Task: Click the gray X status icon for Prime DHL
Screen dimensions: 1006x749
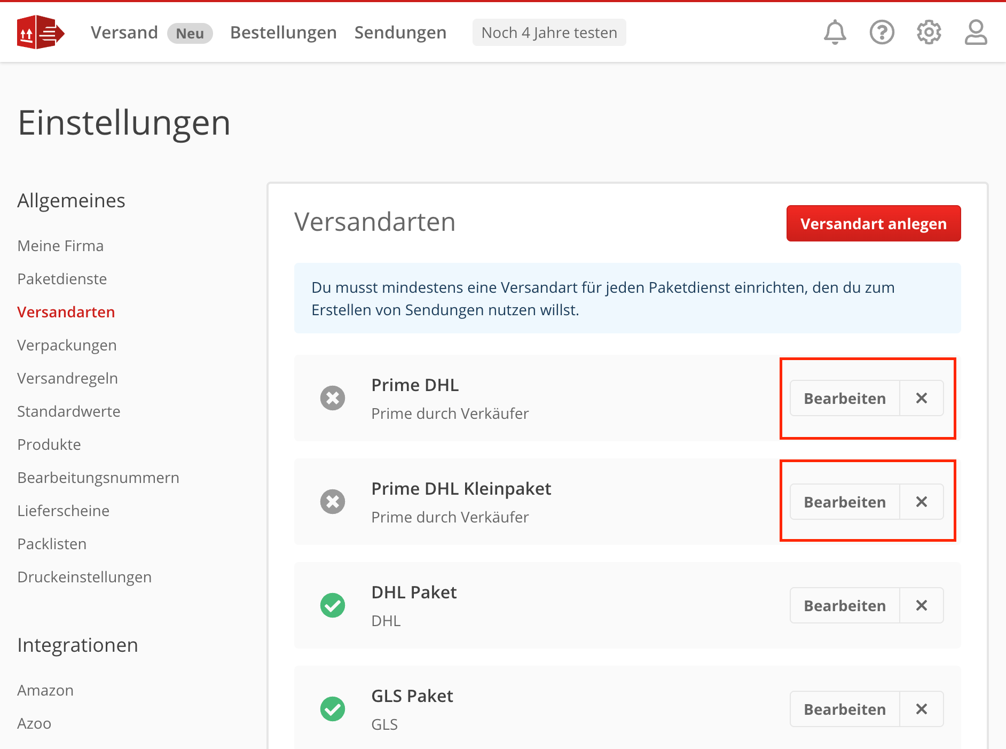Action: point(333,398)
